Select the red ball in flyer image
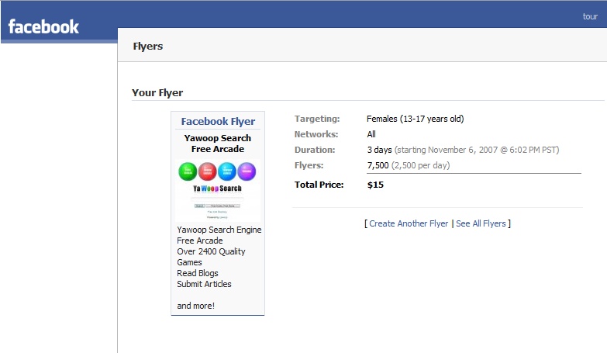607x353 pixels. pos(208,171)
